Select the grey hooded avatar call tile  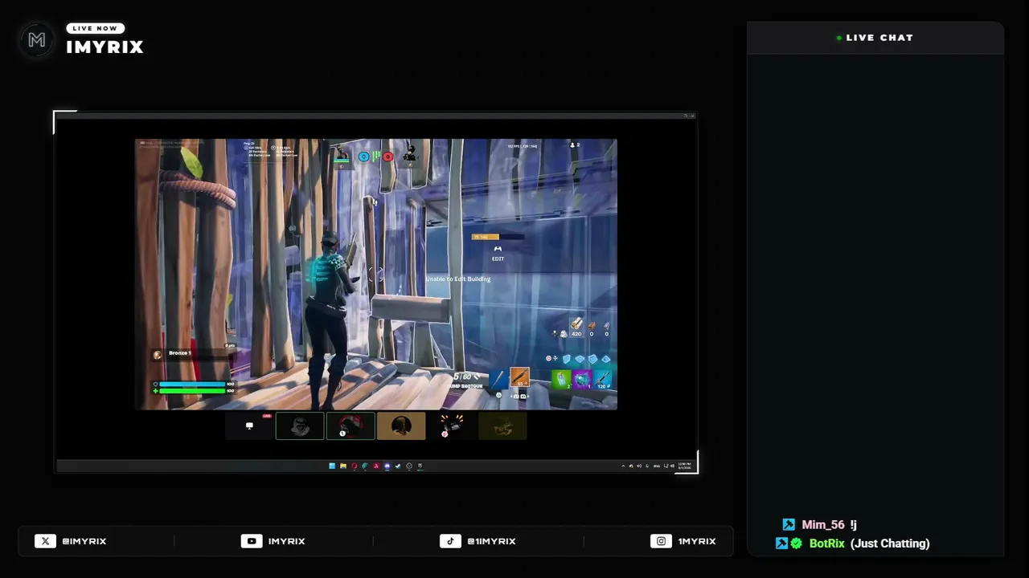point(300,426)
